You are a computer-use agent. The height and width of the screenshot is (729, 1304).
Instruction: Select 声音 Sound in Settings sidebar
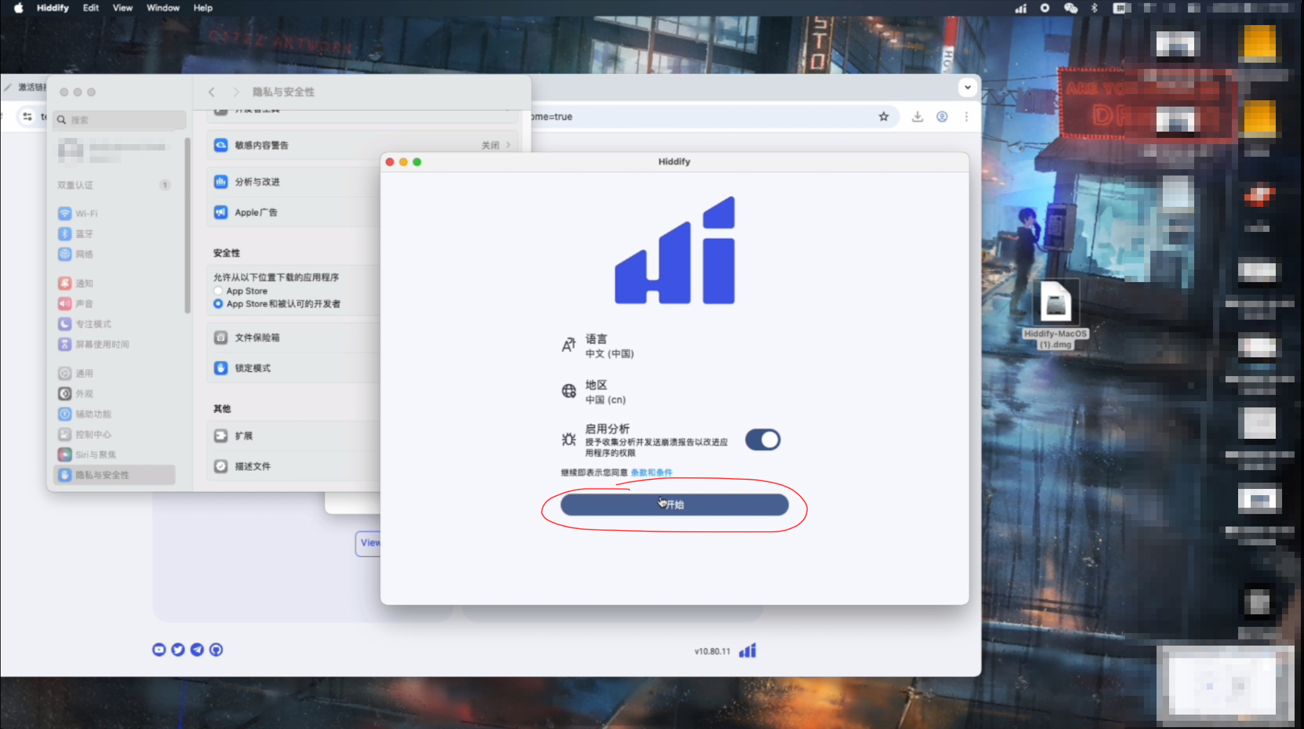pyautogui.click(x=114, y=303)
